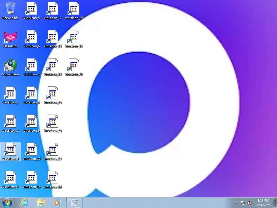The height and width of the screenshot is (208, 277).
Task: Select the VirusIcon_7 shortcut
Action: coord(32,67)
